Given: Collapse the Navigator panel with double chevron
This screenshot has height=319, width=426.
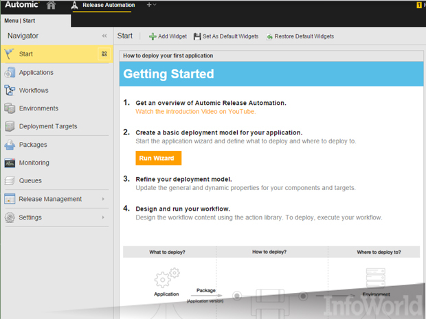Looking at the screenshot, I should 104,36.
